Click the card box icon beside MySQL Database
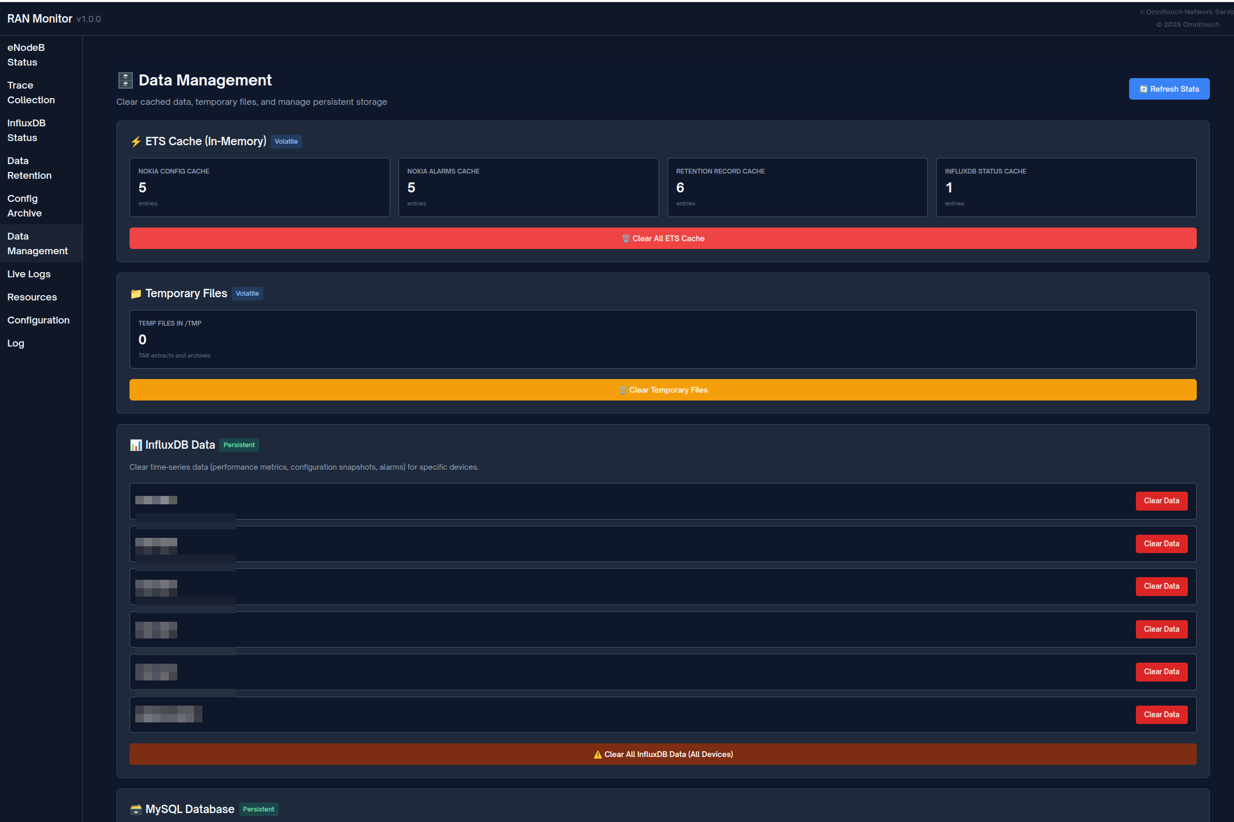The width and height of the screenshot is (1234, 822). pos(136,809)
